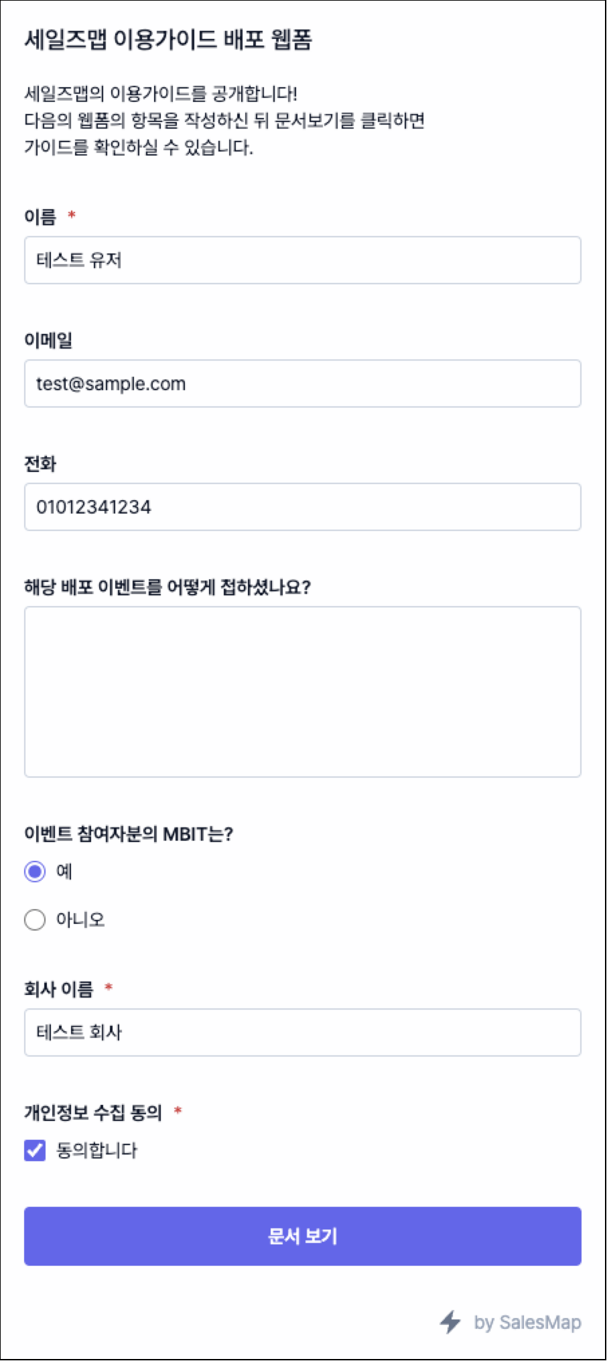This screenshot has width=607, height=1361.
Task: Focus the 이름 field containing "테스트 유저"
Action: point(302,260)
